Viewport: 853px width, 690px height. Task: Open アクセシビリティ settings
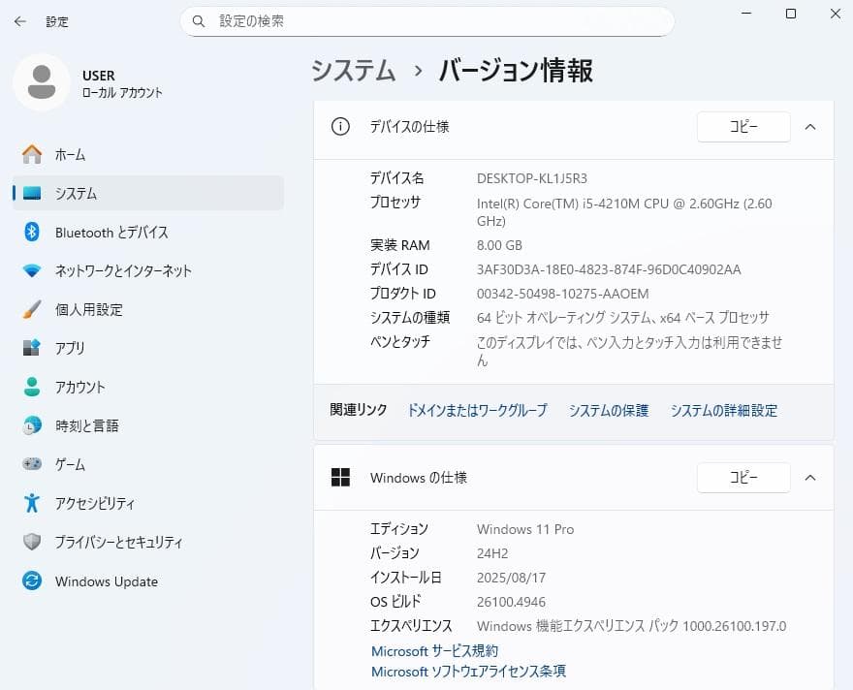point(148,503)
